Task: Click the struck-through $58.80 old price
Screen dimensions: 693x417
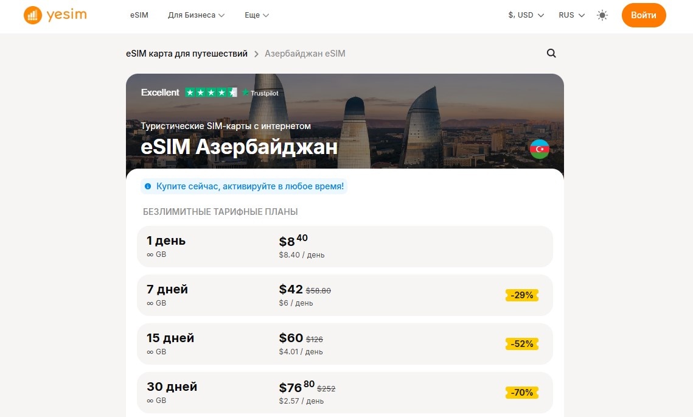Action: (x=318, y=290)
